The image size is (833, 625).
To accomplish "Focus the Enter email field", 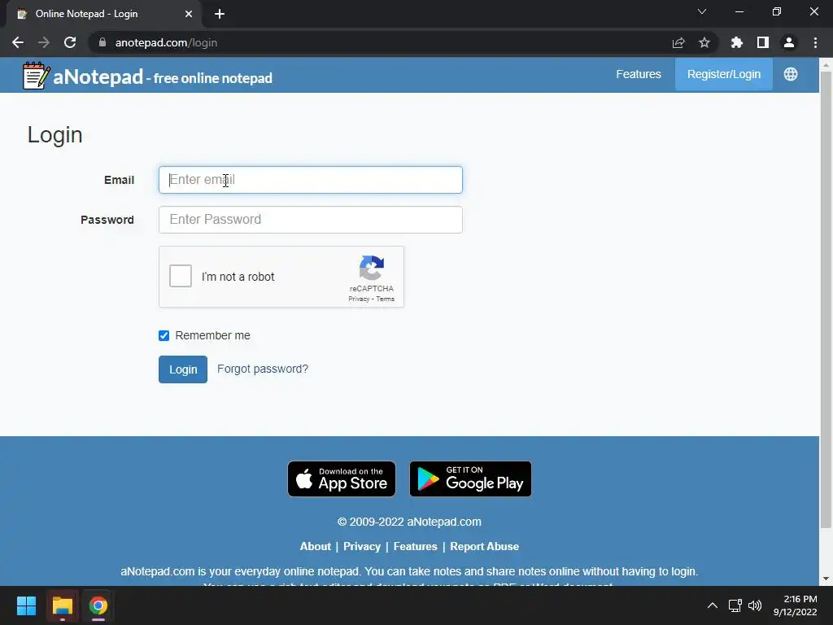I will [310, 180].
